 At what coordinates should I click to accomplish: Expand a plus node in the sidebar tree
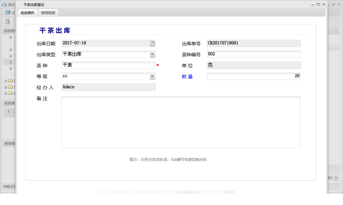[x=11, y=38]
